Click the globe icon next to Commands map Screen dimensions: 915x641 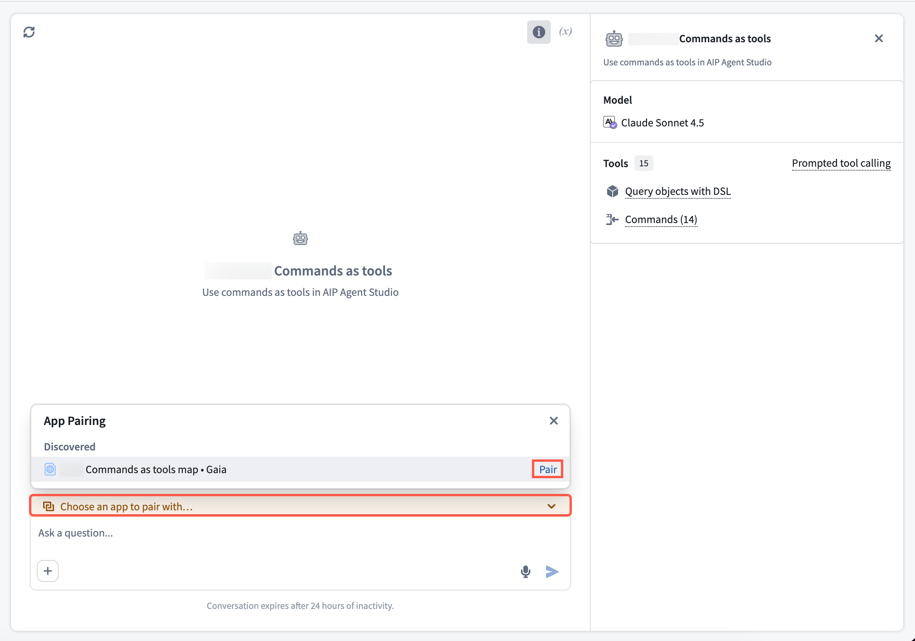(50, 470)
